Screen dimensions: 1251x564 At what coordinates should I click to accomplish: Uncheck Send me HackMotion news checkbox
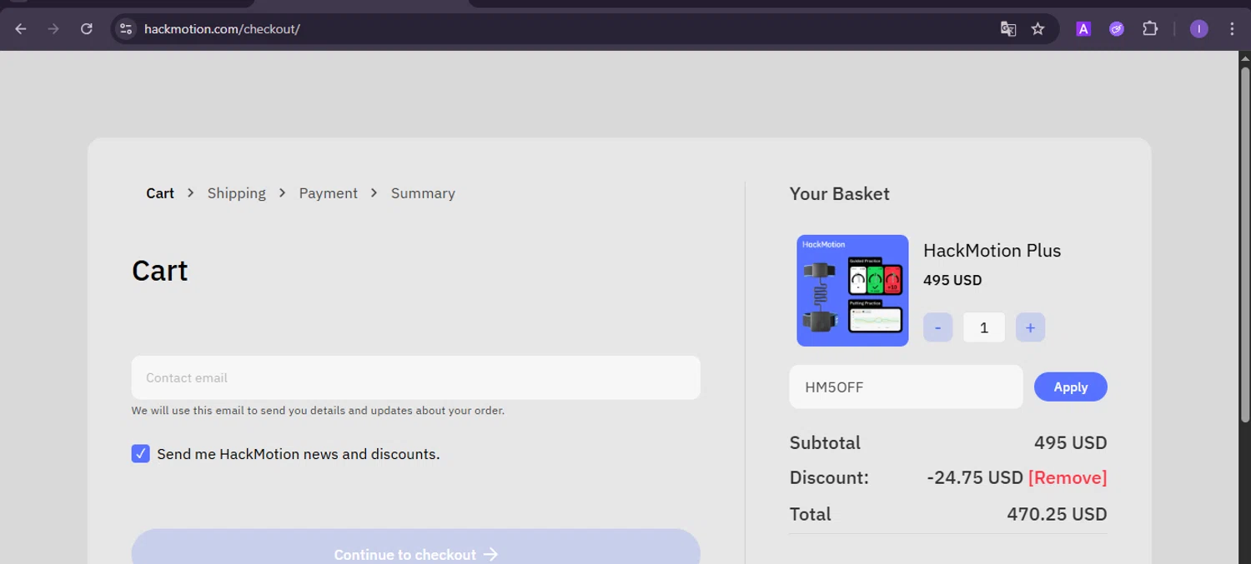click(x=141, y=454)
